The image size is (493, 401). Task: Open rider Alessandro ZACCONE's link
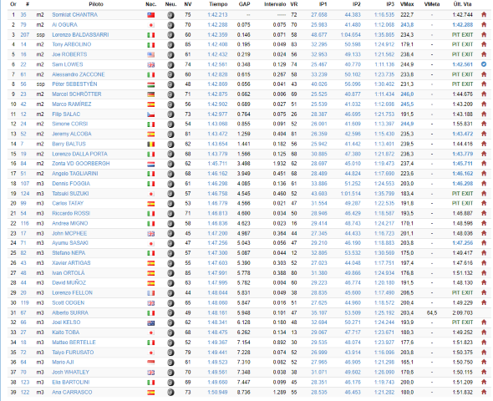point(79,74)
